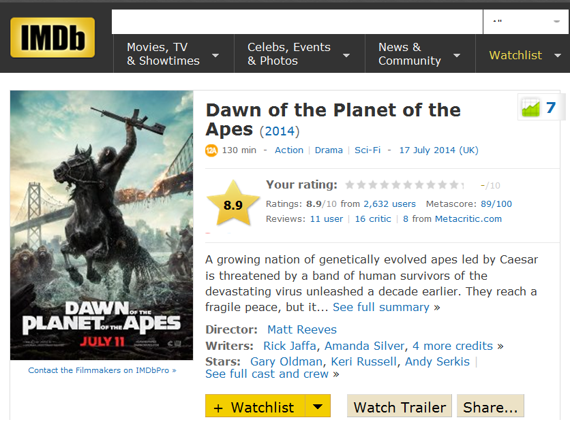Image resolution: width=570 pixels, height=422 pixels.
Task: Click the 12A certificate rating icon
Action: (x=211, y=150)
